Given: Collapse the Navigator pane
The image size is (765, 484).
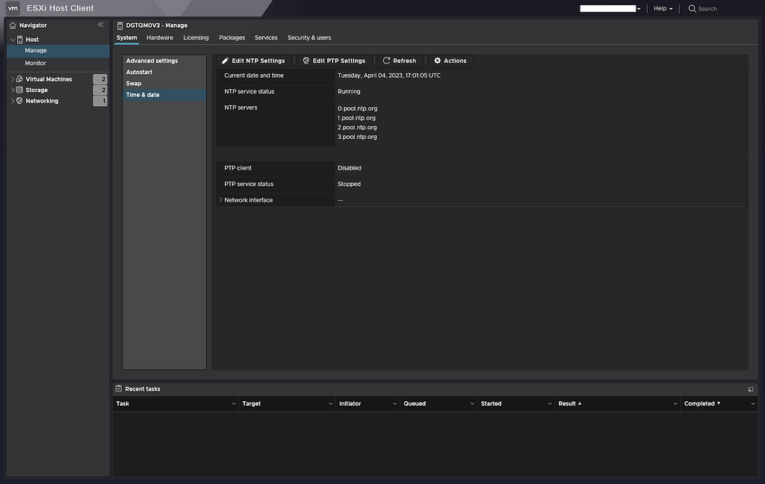Looking at the screenshot, I should click(x=101, y=24).
